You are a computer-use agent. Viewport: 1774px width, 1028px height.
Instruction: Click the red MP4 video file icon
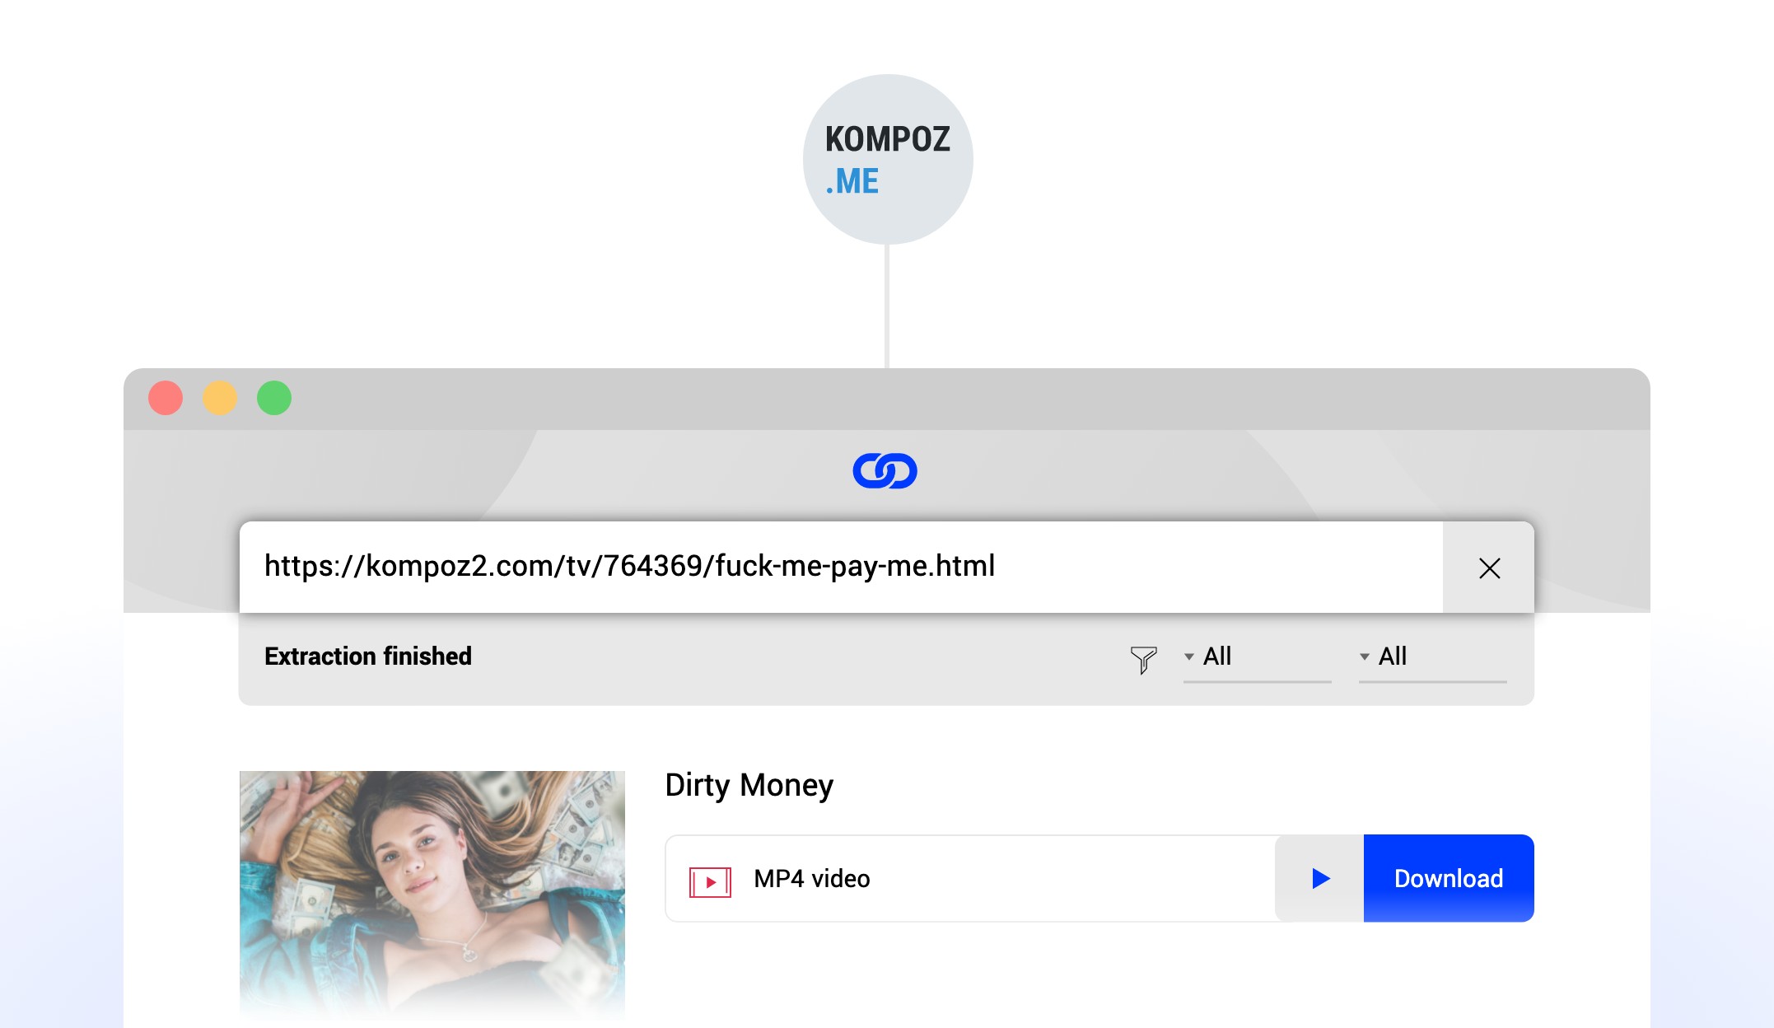(x=710, y=882)
